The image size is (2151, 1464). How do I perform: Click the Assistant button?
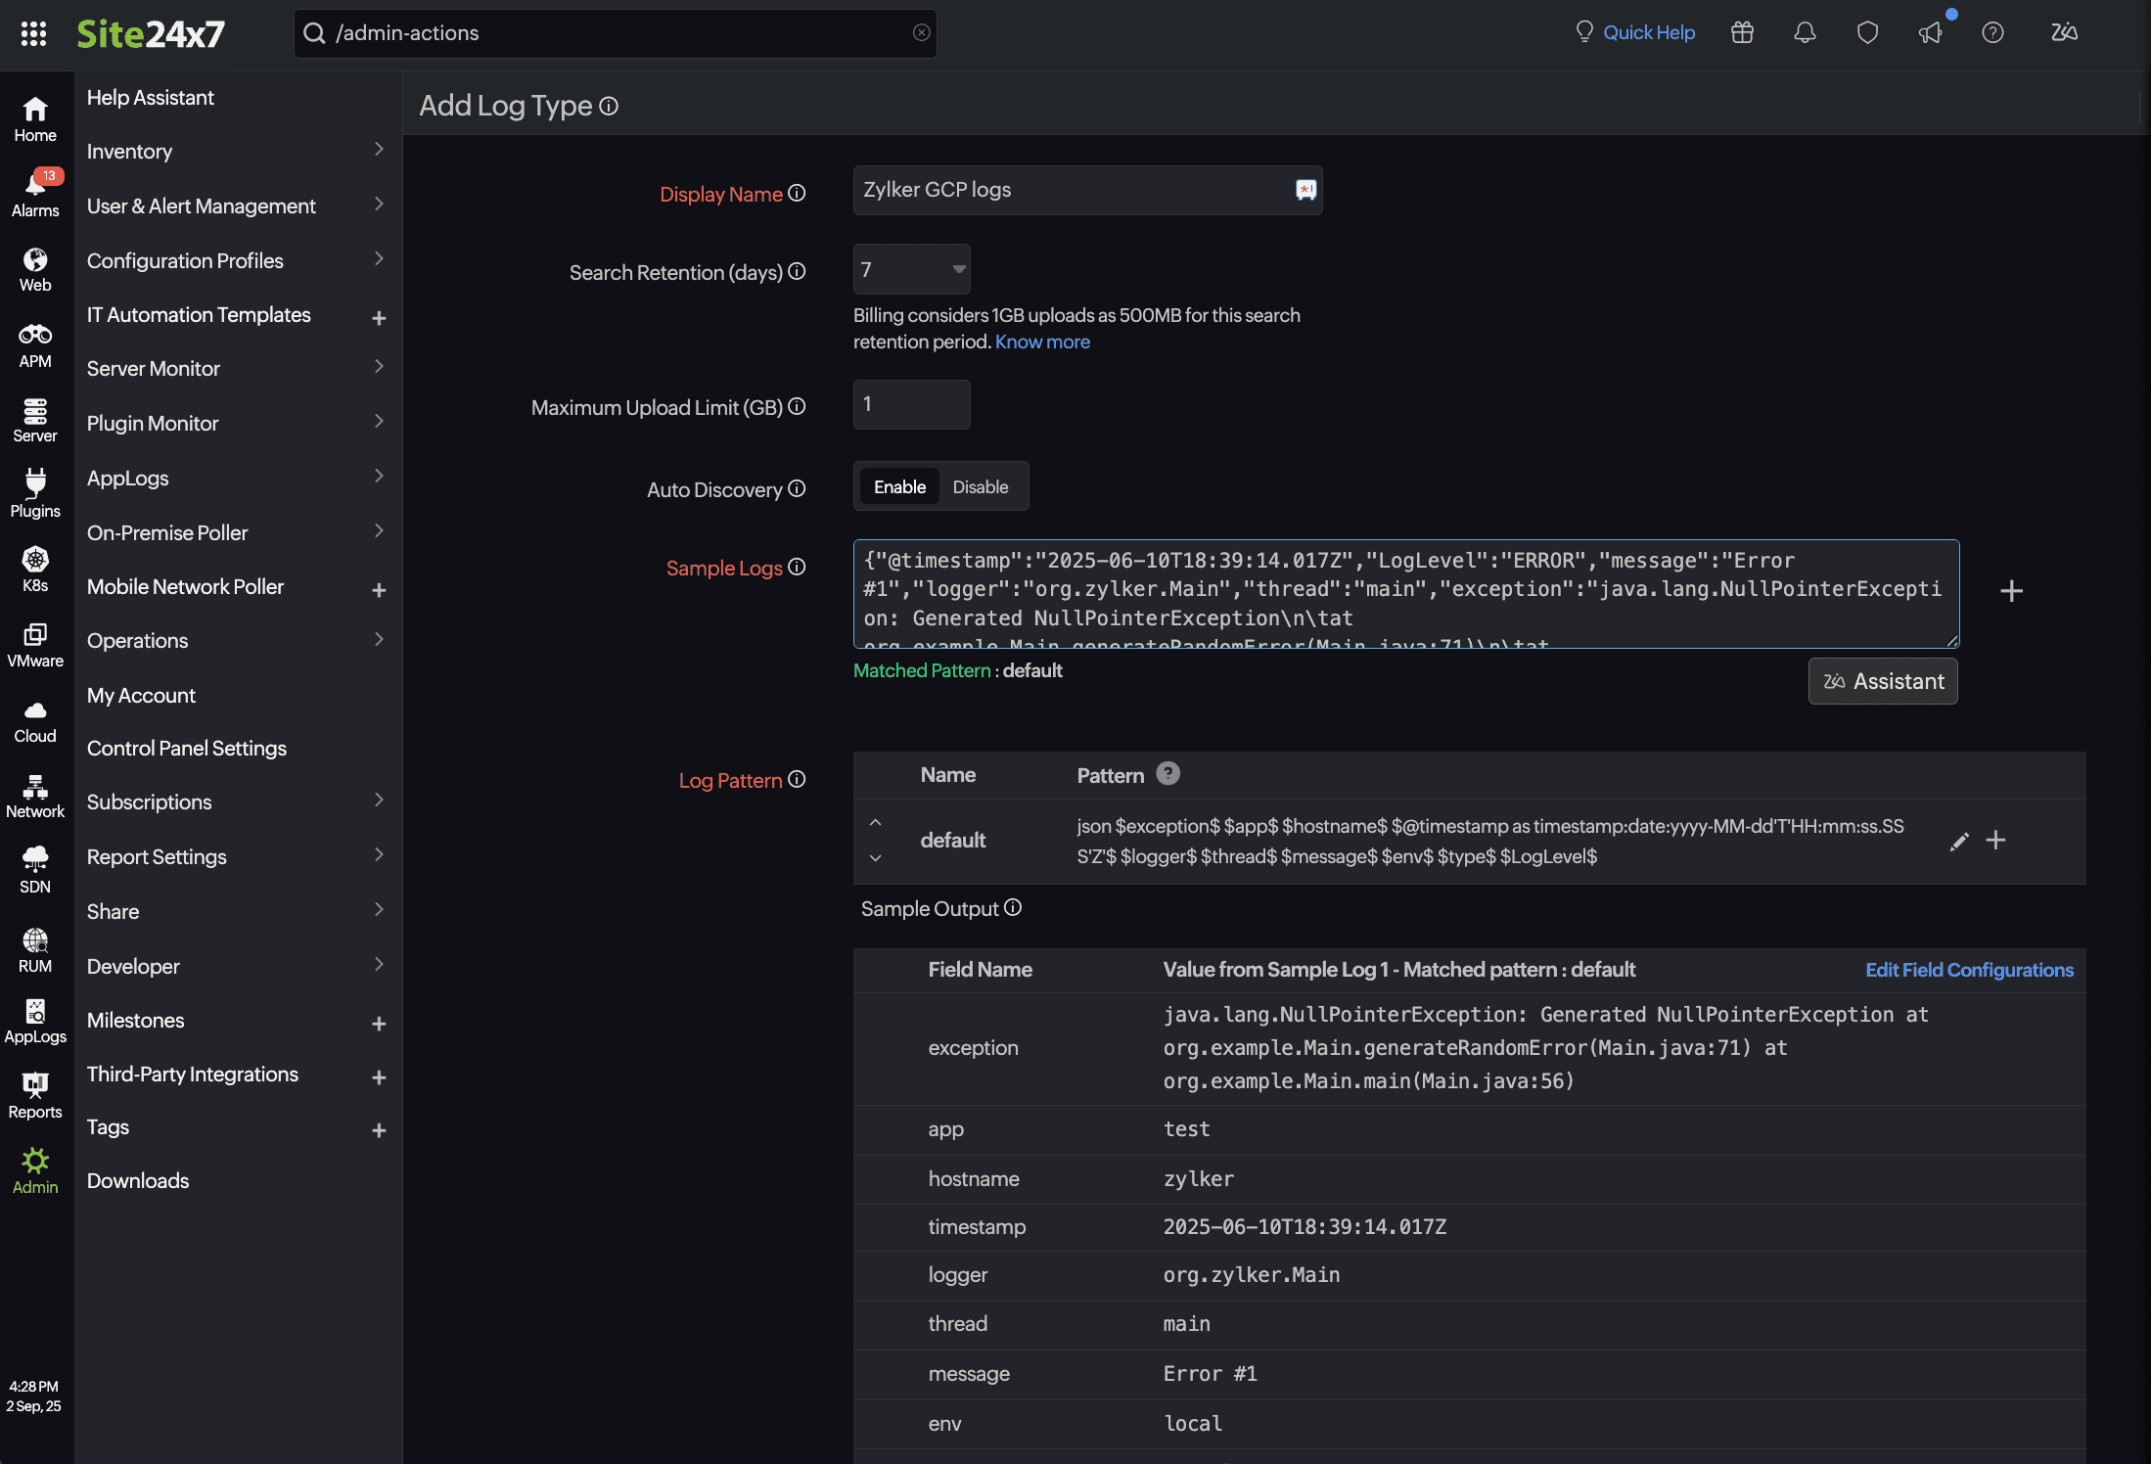tap(1882, 681)
